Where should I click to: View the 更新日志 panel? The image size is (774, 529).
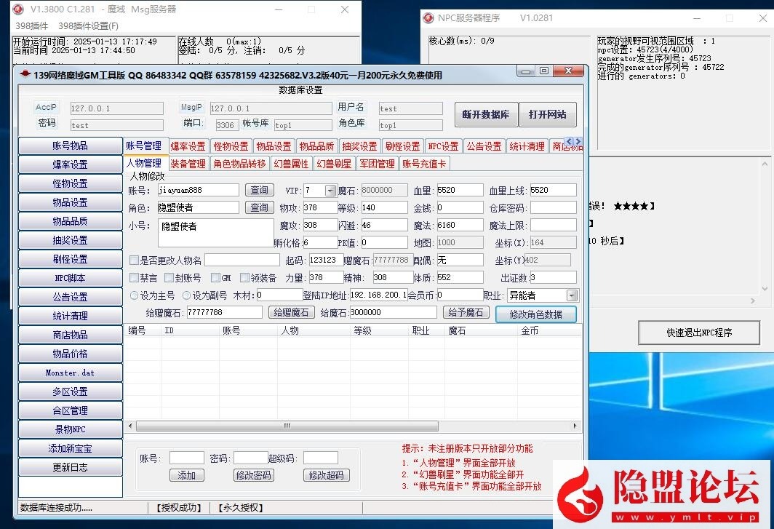tap(70, 467)
